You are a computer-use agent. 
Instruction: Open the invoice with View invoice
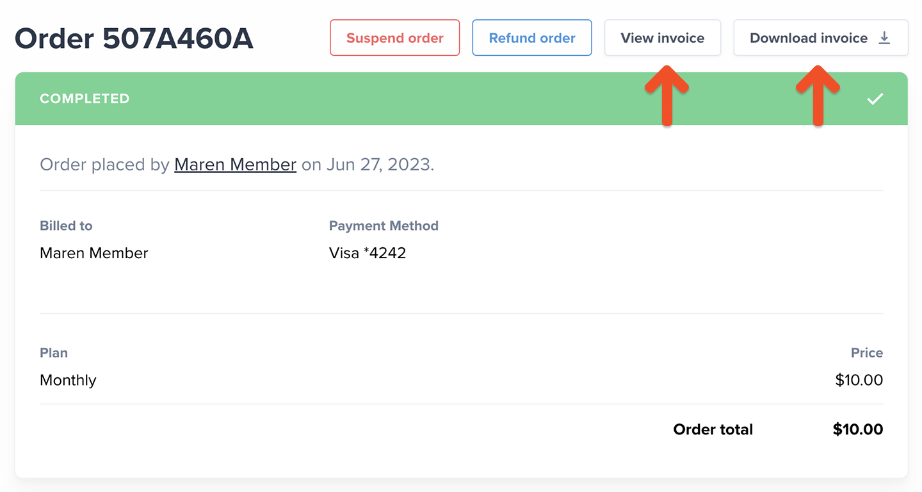click(662, 38)
